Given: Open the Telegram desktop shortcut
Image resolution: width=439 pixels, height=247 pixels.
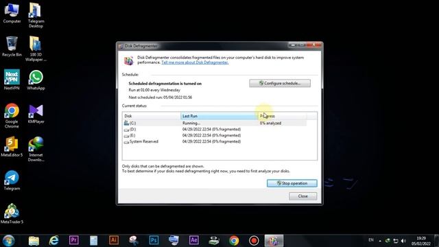Looking at the screenshot, I should point(12,180).
